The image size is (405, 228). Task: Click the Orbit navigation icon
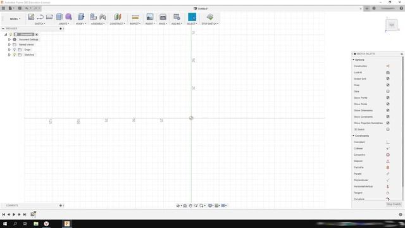(178, 206)
